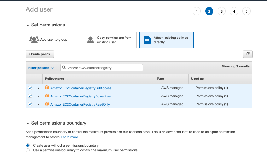
Task: Go to wizard step 3
Action: pos(222,11)
